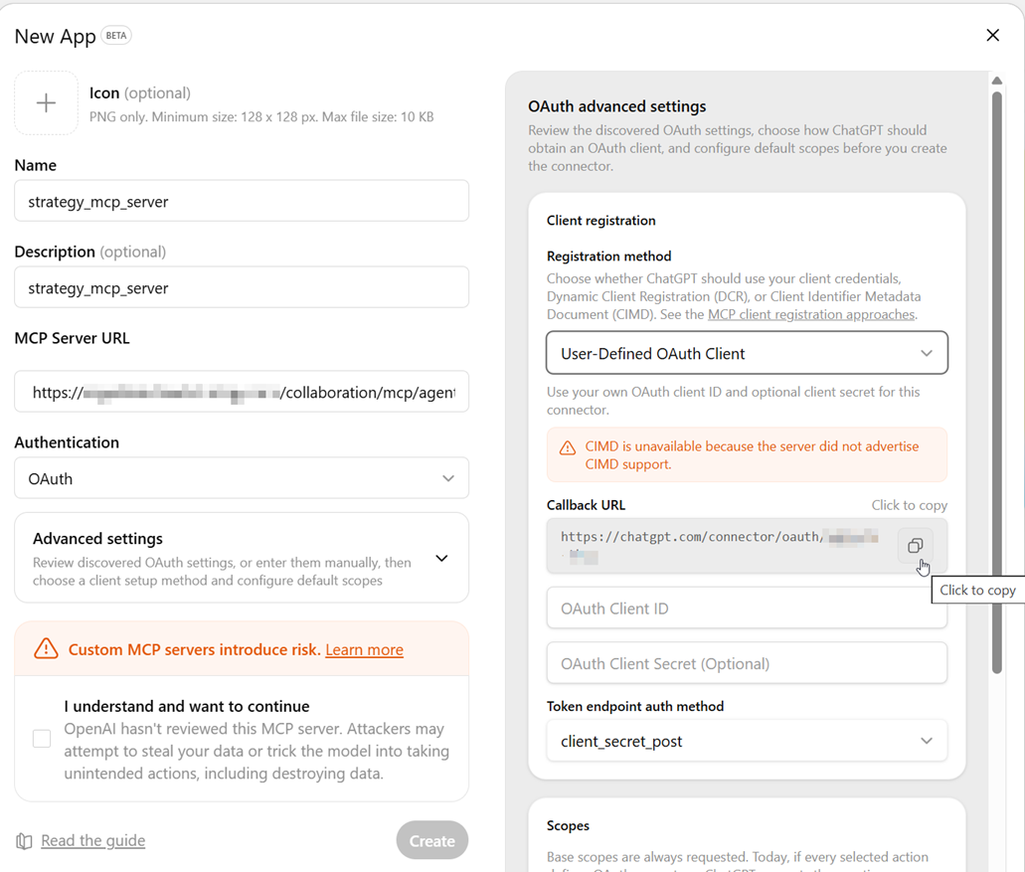This screenshot has height=872, width=1025.
Task: Open the Registration method dropdown
Action: [747, 353]
